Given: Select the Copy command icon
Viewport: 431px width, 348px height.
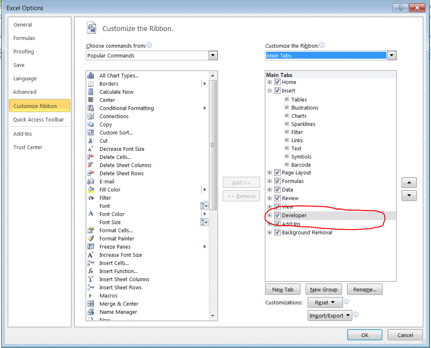Looking at the screenshot, I should pyautogui.click(x=91, y=124).
